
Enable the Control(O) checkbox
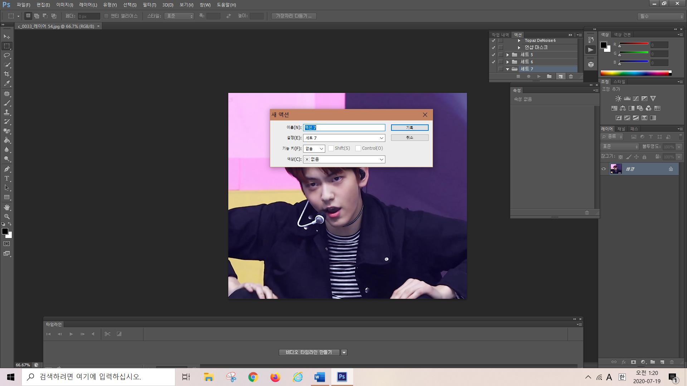358,148
